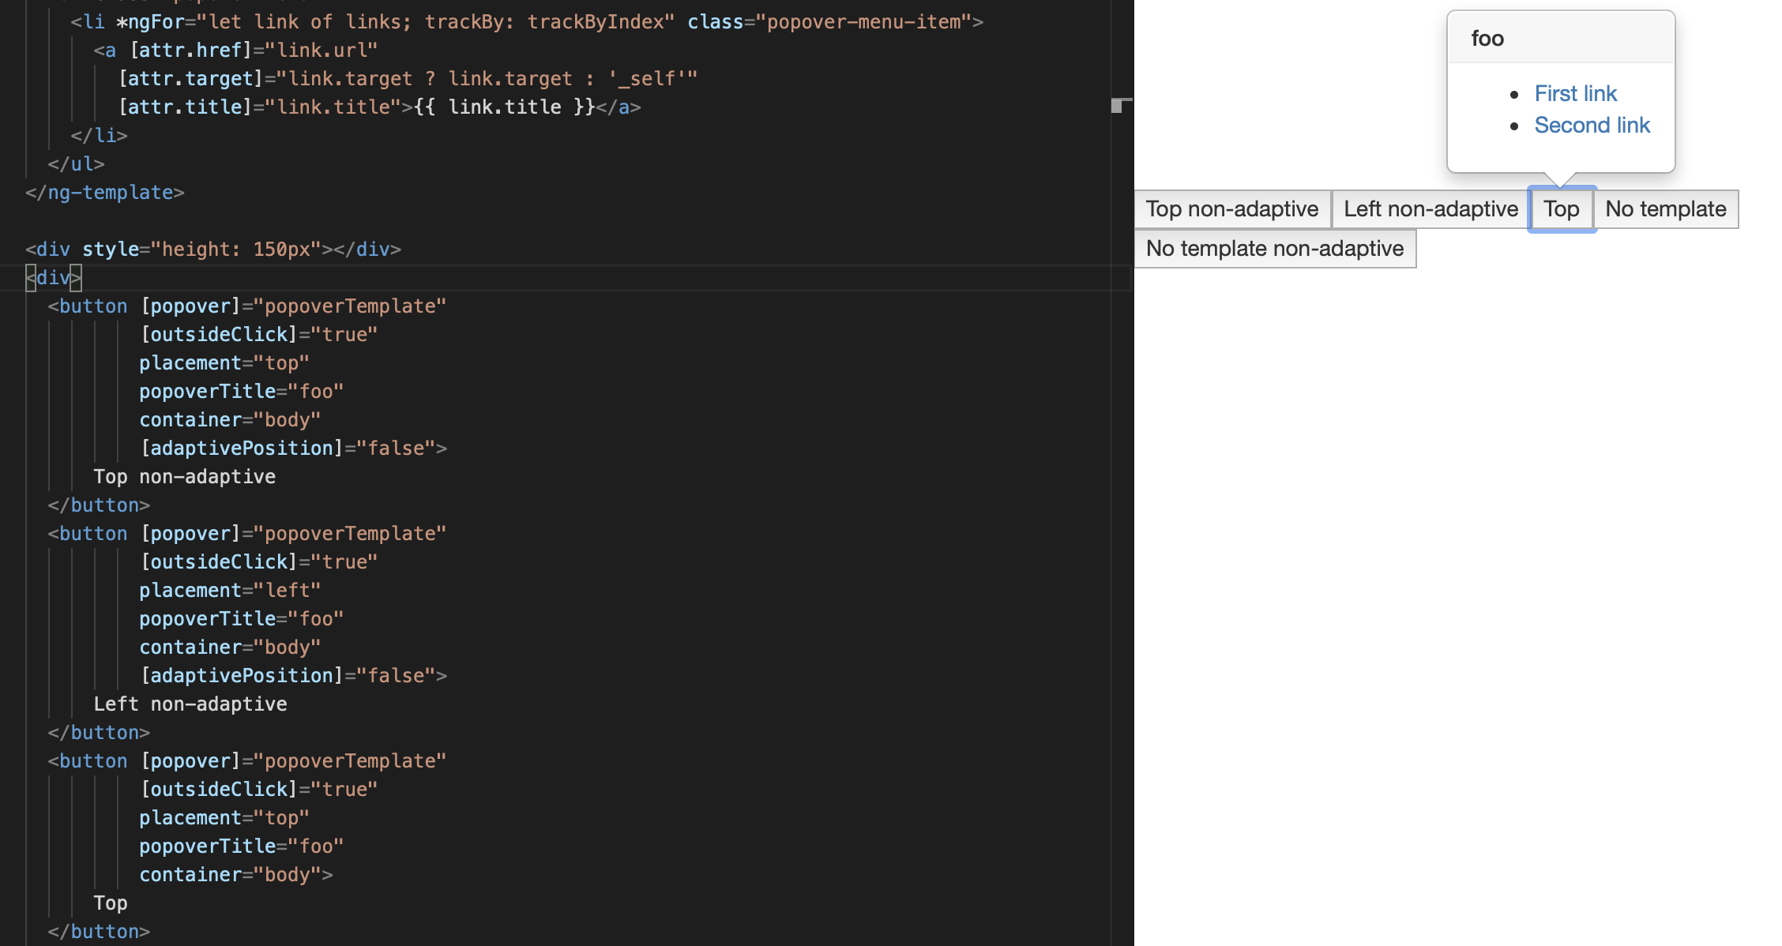Select the container="body" attribute in code
The image size is (1782, 946).
point(230,419)
